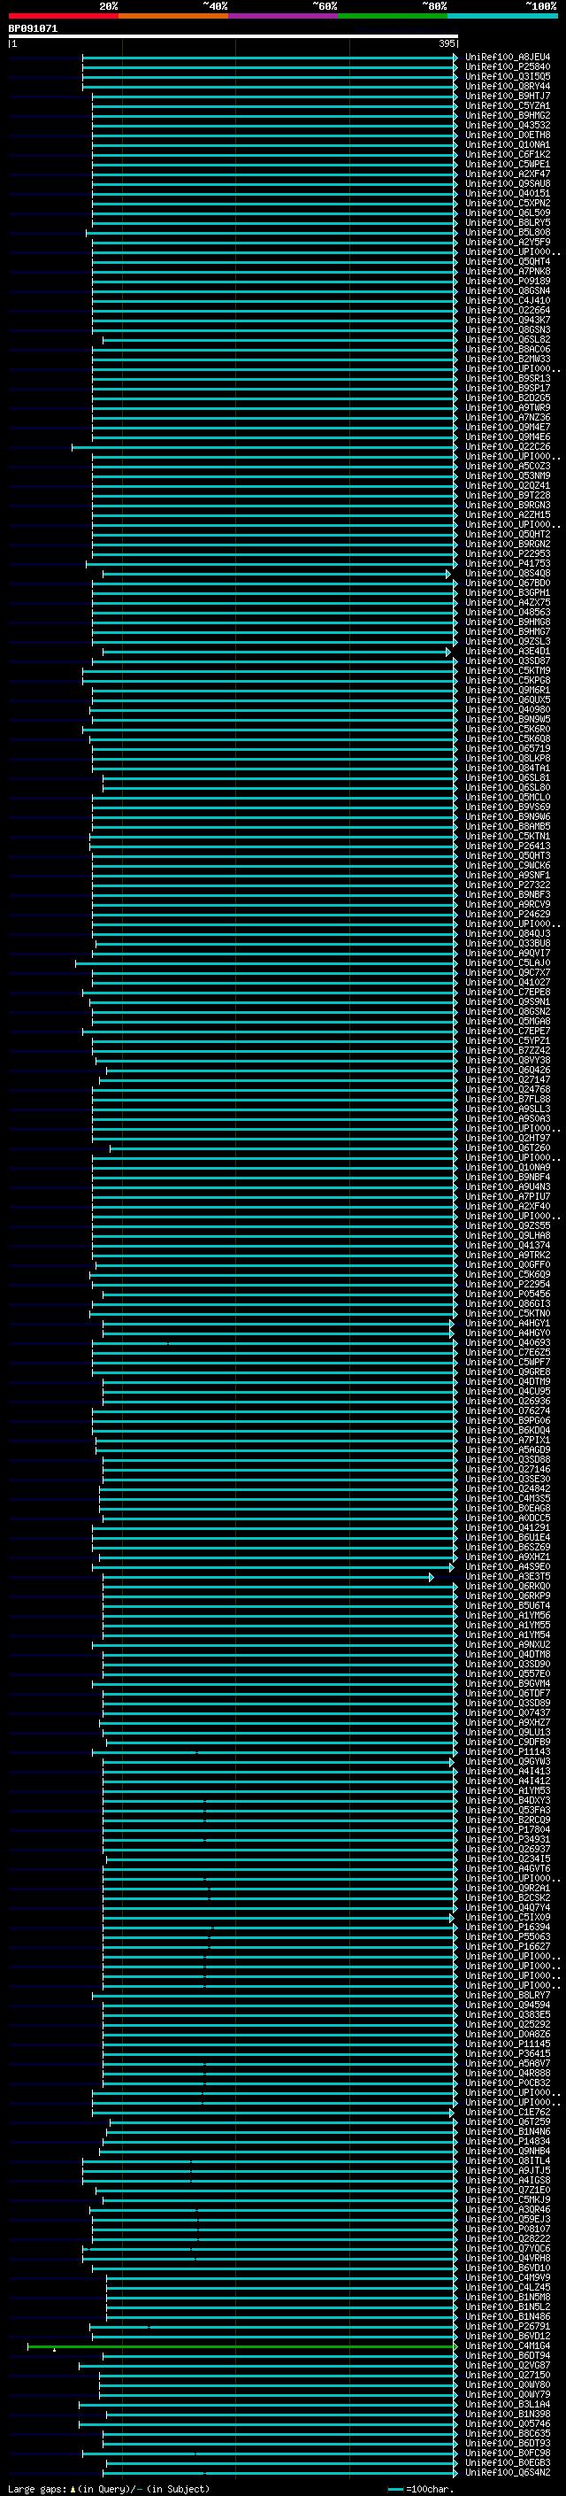The width and height of the screenshot is (566, 2496).
Task: Select hit label UniRef100_O76274
Action: point(508,1410)
